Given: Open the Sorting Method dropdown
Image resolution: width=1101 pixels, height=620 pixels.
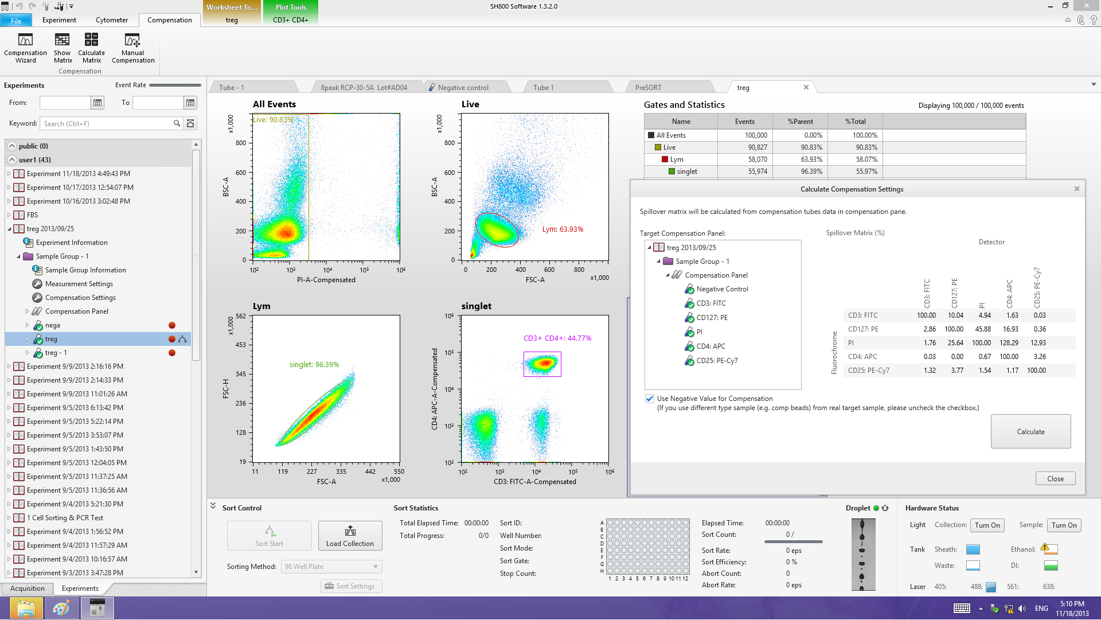Looking at the screenshot, I should point(331,567).
